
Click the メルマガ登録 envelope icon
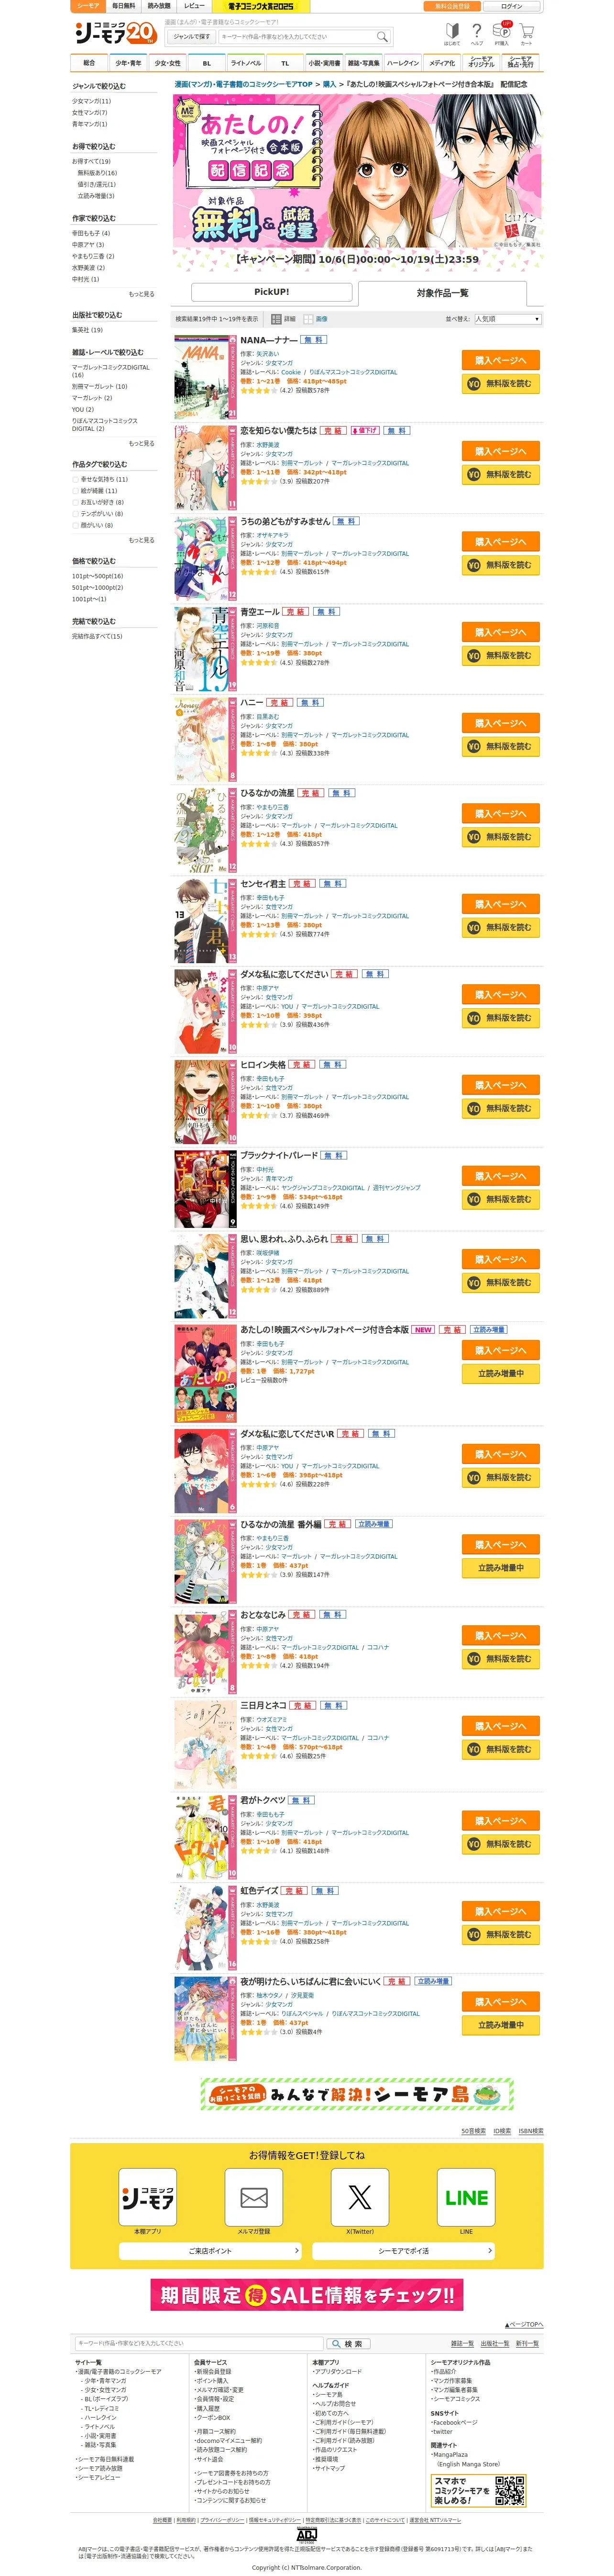(253, 2197)
